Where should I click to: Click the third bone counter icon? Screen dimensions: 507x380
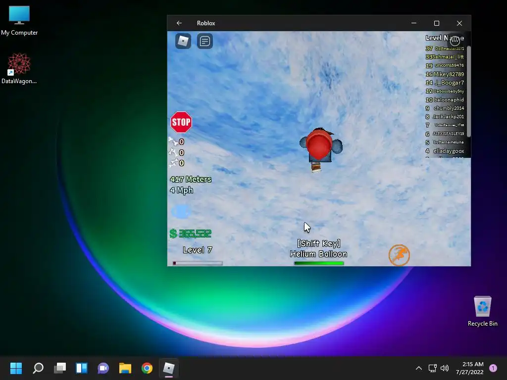click(x=173, y=162)
